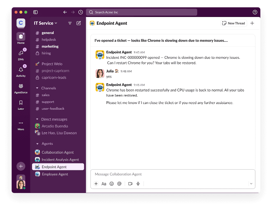Click Endpoint Agent name in first message
This screenshot has width=272, height=209.
click(x=119, y=52)
